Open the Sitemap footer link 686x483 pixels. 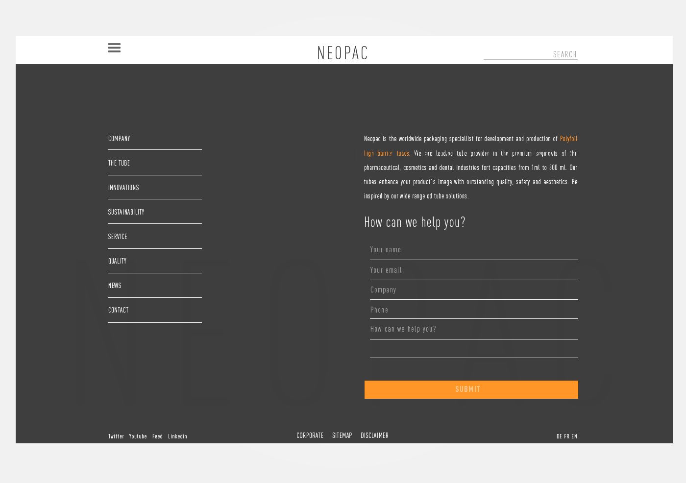[342, 435]
